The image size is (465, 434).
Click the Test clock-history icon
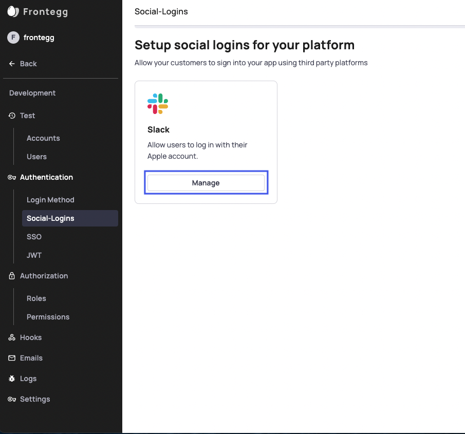[x=12, y=116]
